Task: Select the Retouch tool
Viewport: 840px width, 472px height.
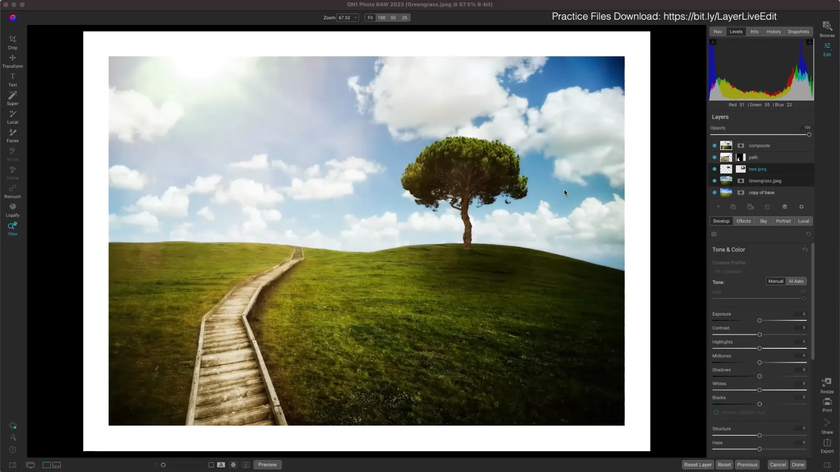Action: pos(12,191)
